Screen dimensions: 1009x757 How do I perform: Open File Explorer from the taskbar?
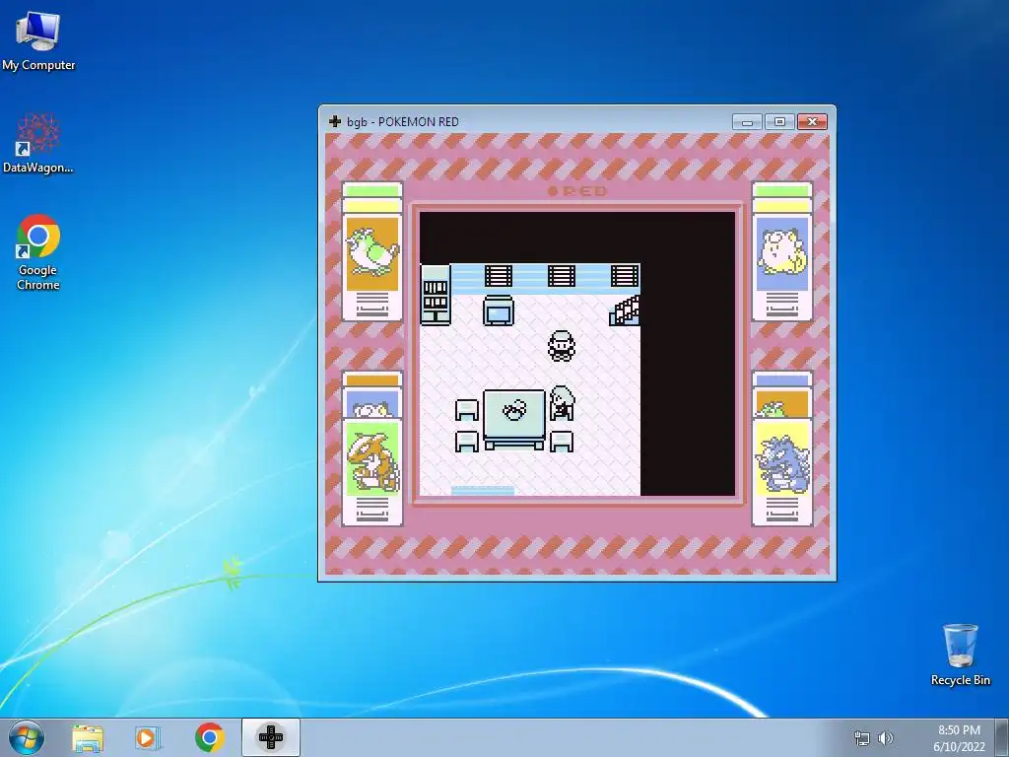(88, 737)
